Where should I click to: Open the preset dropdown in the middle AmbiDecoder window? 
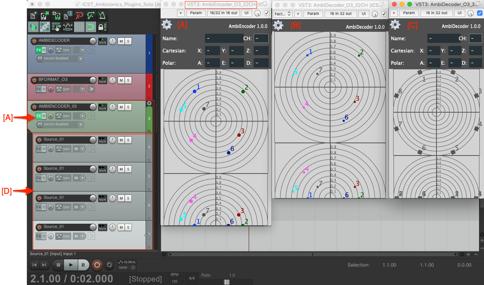[x=283, y=13]
